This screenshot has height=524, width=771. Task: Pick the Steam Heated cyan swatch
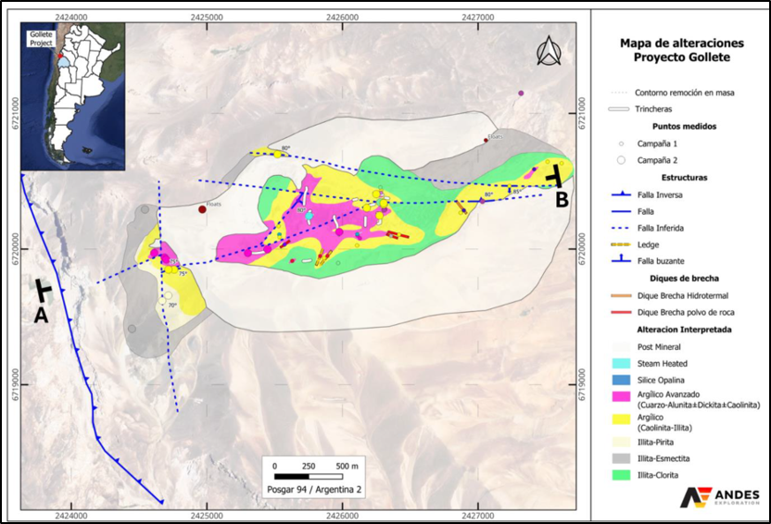[621, 363]
